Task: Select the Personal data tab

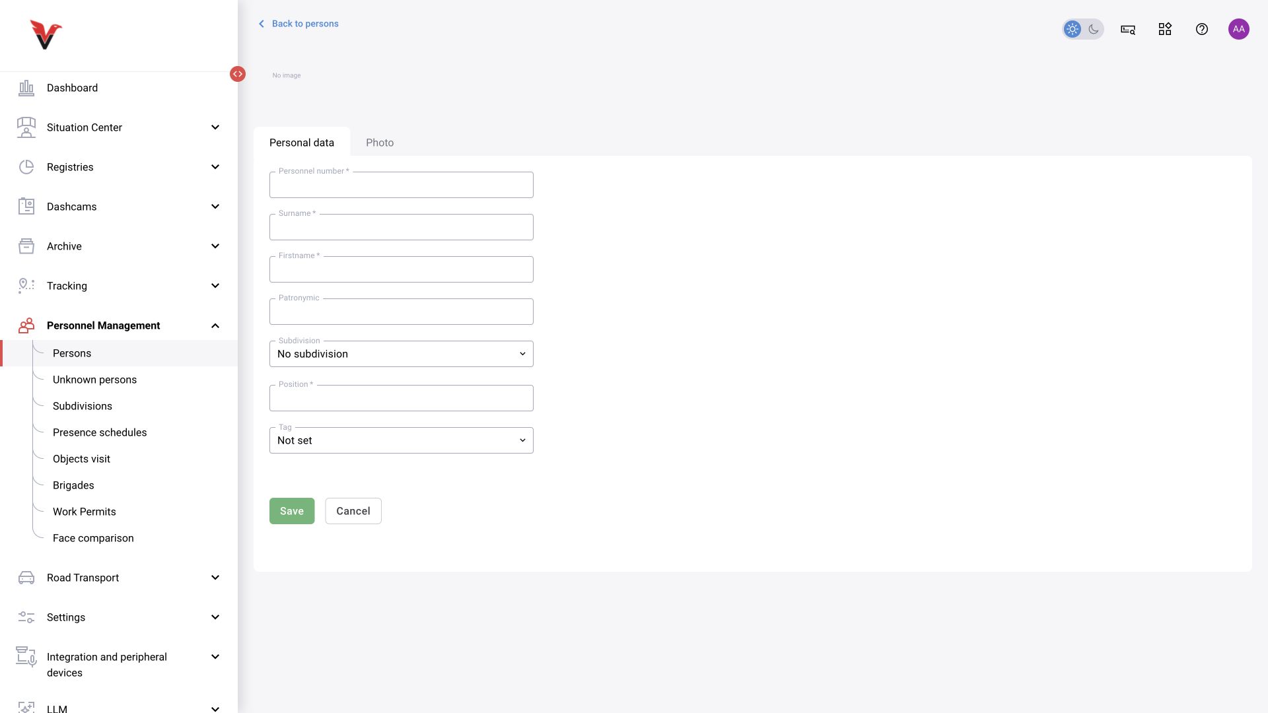Action: [302, 143]
